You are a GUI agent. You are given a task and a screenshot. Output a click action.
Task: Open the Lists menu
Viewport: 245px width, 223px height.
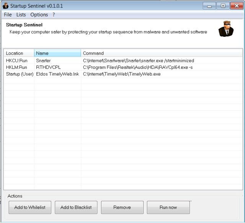click(21, 15)
